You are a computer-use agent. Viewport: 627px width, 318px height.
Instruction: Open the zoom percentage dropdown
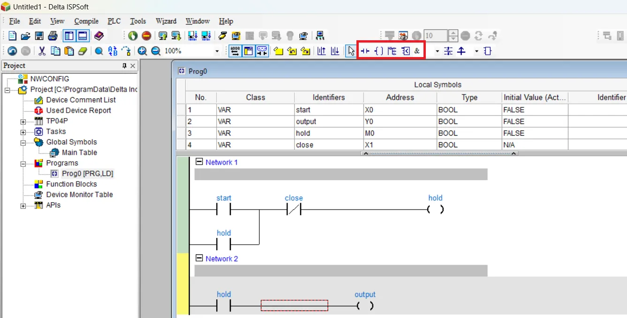pos(217,51)
